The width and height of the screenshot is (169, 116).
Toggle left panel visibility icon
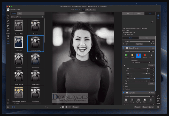[x=8, y=107]
